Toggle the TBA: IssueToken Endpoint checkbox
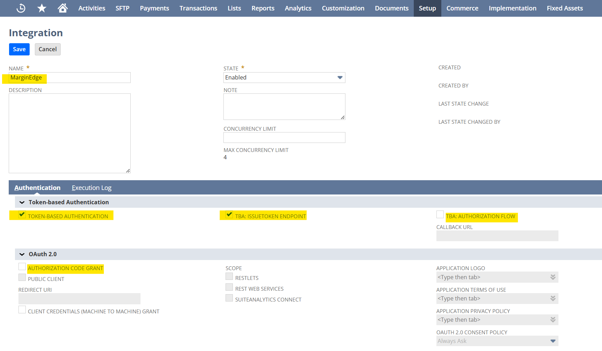This screenshot has height=351, width=602. pos(229,214)
